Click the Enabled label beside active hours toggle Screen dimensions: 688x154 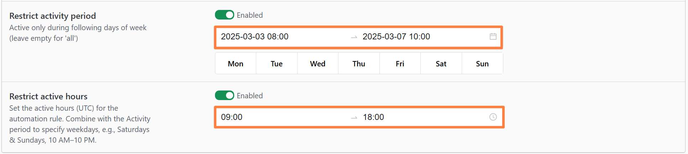click(250, 96)
